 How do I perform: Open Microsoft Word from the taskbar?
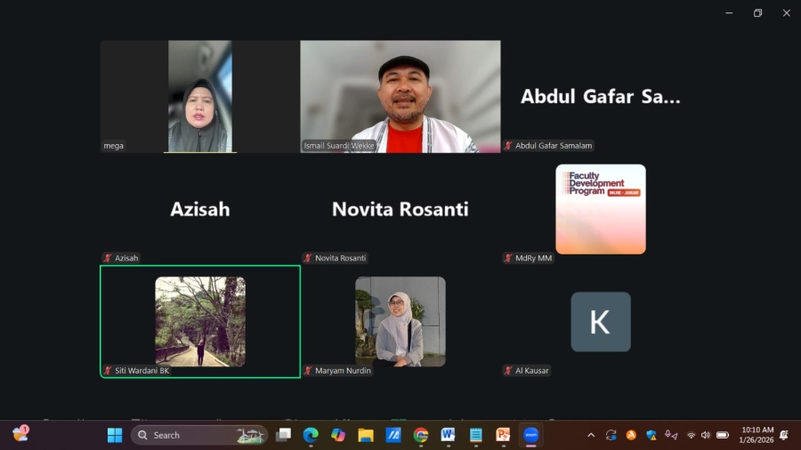(x=448, y=435)
